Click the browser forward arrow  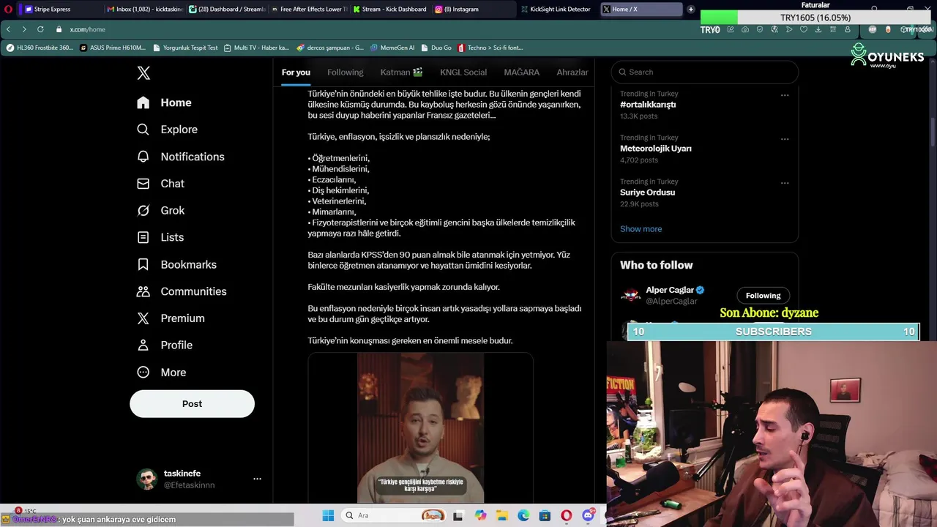coord(24,29)
